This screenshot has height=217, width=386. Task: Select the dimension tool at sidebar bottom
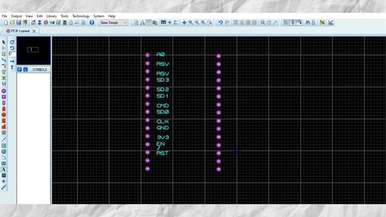4,187
